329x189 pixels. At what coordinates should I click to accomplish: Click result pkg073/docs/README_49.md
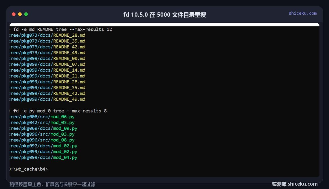point(47,53)
